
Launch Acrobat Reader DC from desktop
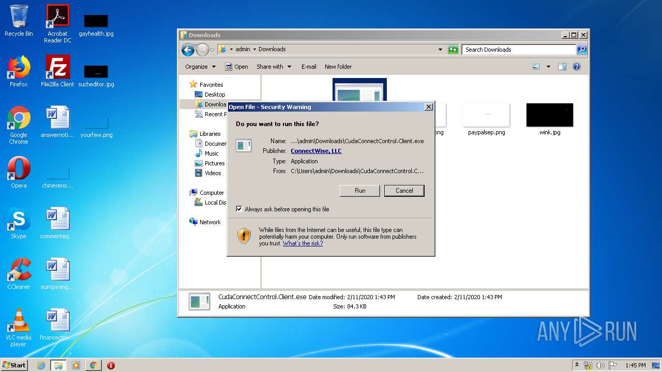click(x=57, y=24)
